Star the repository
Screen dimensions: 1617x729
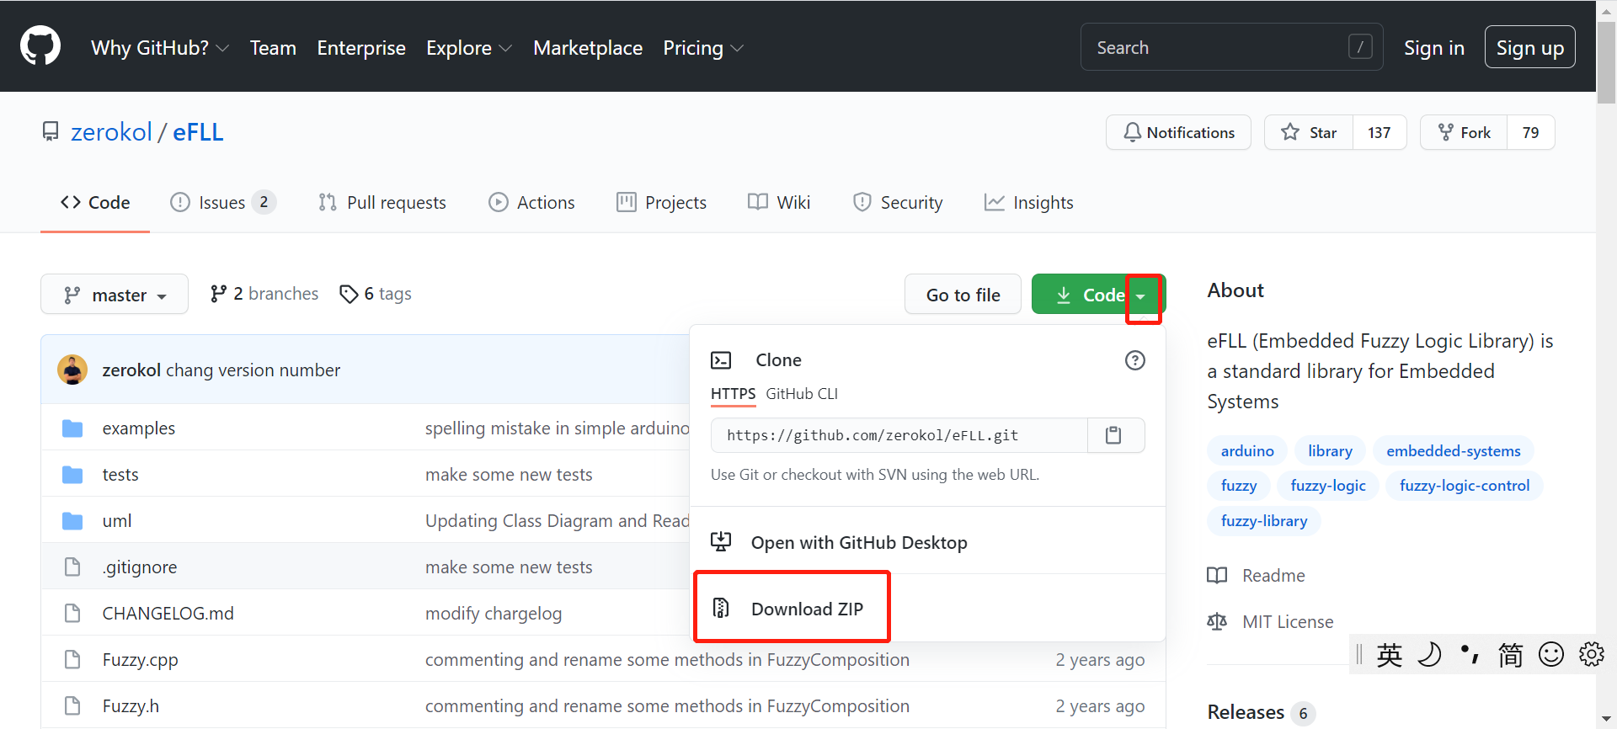[x=1309, y=132]
